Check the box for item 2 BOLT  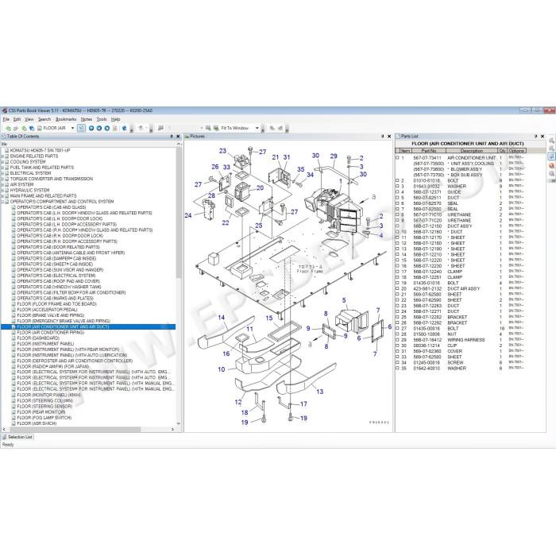click(x=397, y=180)
